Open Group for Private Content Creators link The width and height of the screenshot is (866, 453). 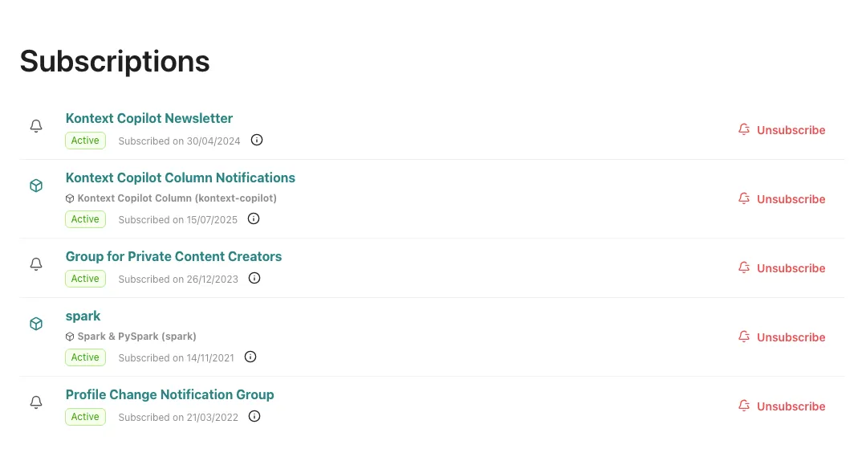(x=173, y=257)
